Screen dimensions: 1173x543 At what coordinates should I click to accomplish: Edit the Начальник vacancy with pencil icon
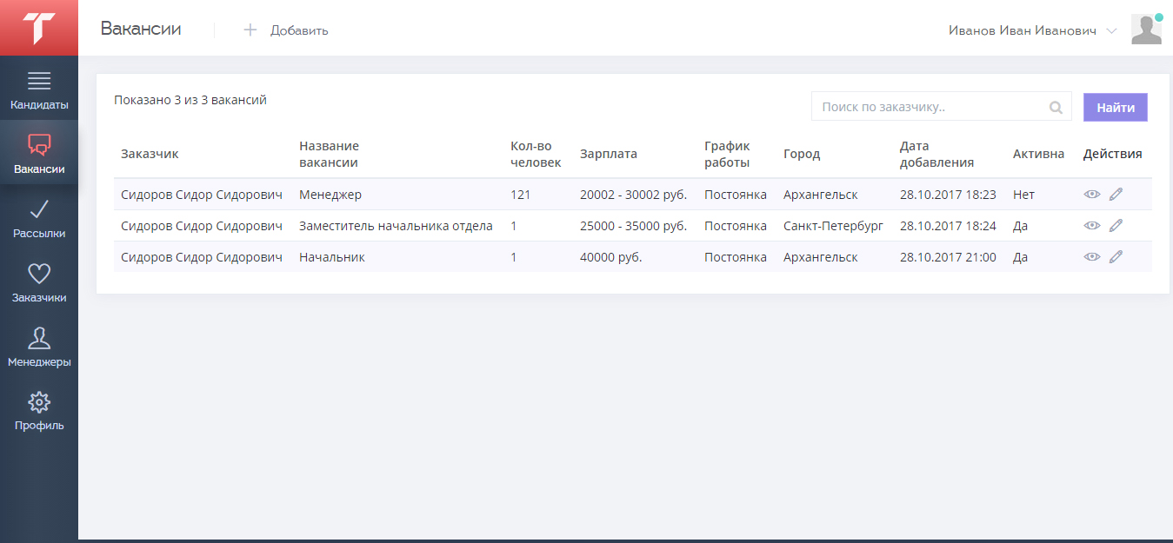[1116, 257]
